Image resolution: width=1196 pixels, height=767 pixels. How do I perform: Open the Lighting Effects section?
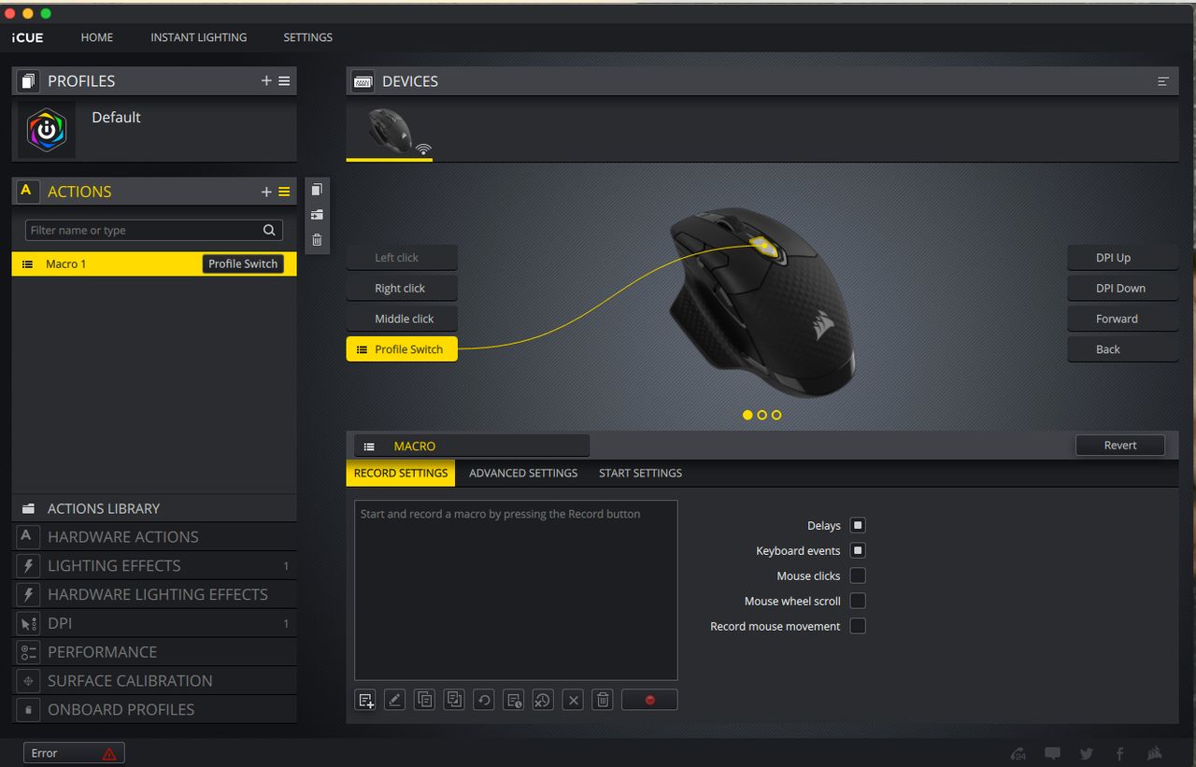[154, 566]
